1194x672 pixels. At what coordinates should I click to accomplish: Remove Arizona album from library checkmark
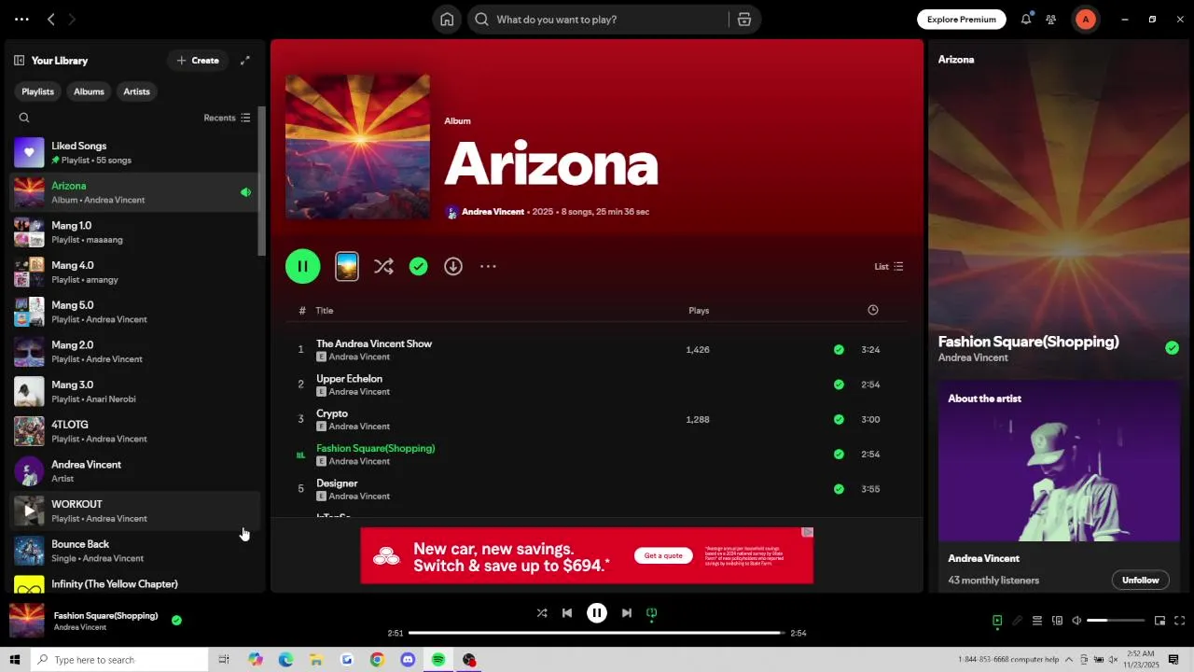coord(419,267)
